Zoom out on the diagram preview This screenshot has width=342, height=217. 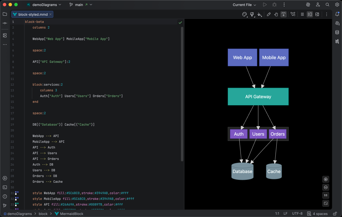tap(326, 187)
